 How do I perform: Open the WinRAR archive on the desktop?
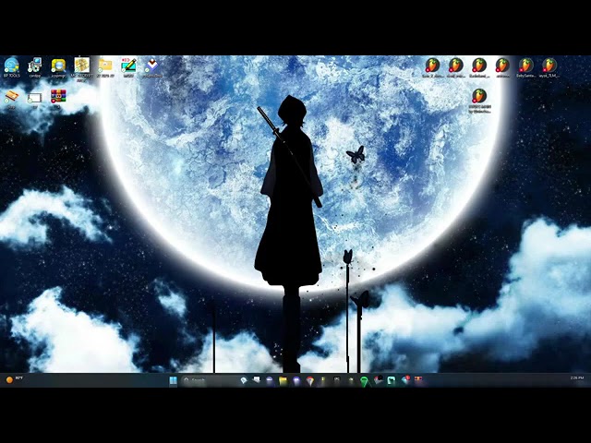[58, 99]
